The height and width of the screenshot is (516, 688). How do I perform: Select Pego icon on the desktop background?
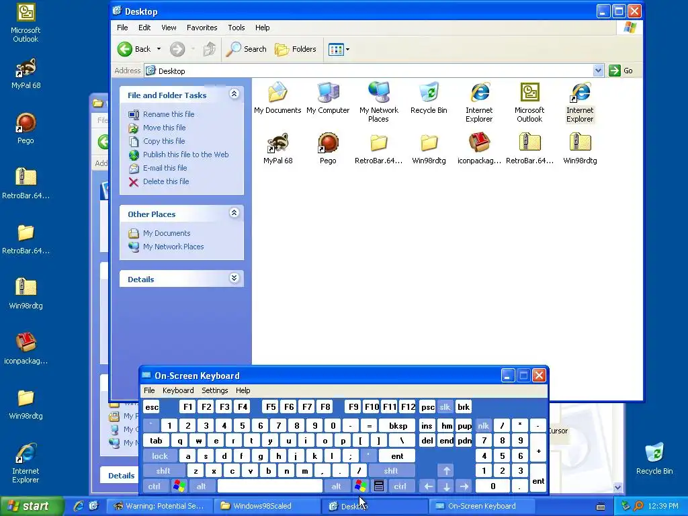tap(26, 124)
